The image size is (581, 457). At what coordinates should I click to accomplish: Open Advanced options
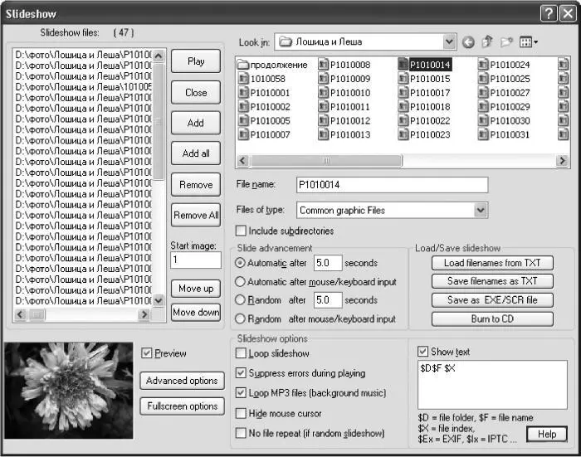[182, 381]
